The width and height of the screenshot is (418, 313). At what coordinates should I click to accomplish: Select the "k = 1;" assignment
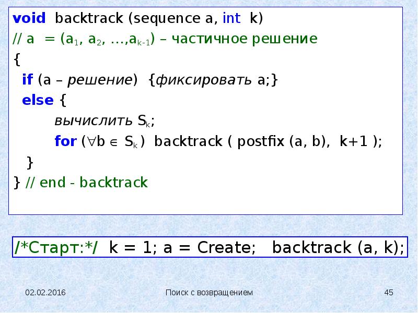(x=133, y=247)
